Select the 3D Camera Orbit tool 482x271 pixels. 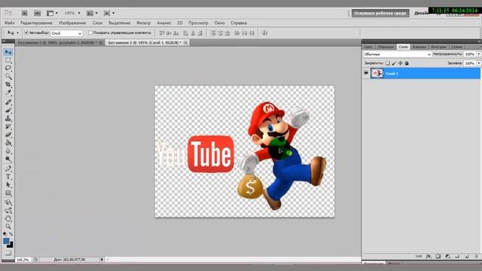8,211
